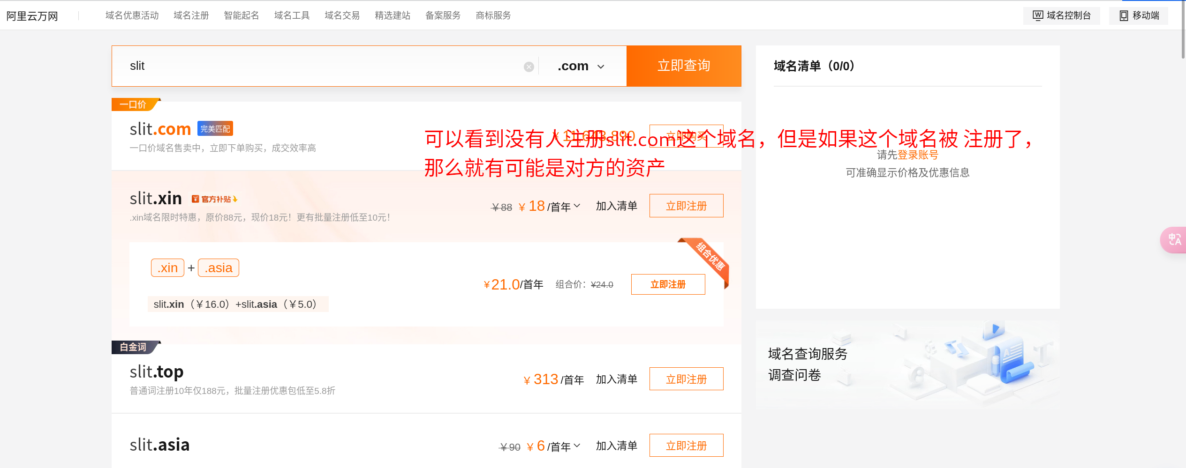Click the 官方补贴 badge beside slit.xin
The width and height of the screenshot is (1186, 468).
[214, 199]
